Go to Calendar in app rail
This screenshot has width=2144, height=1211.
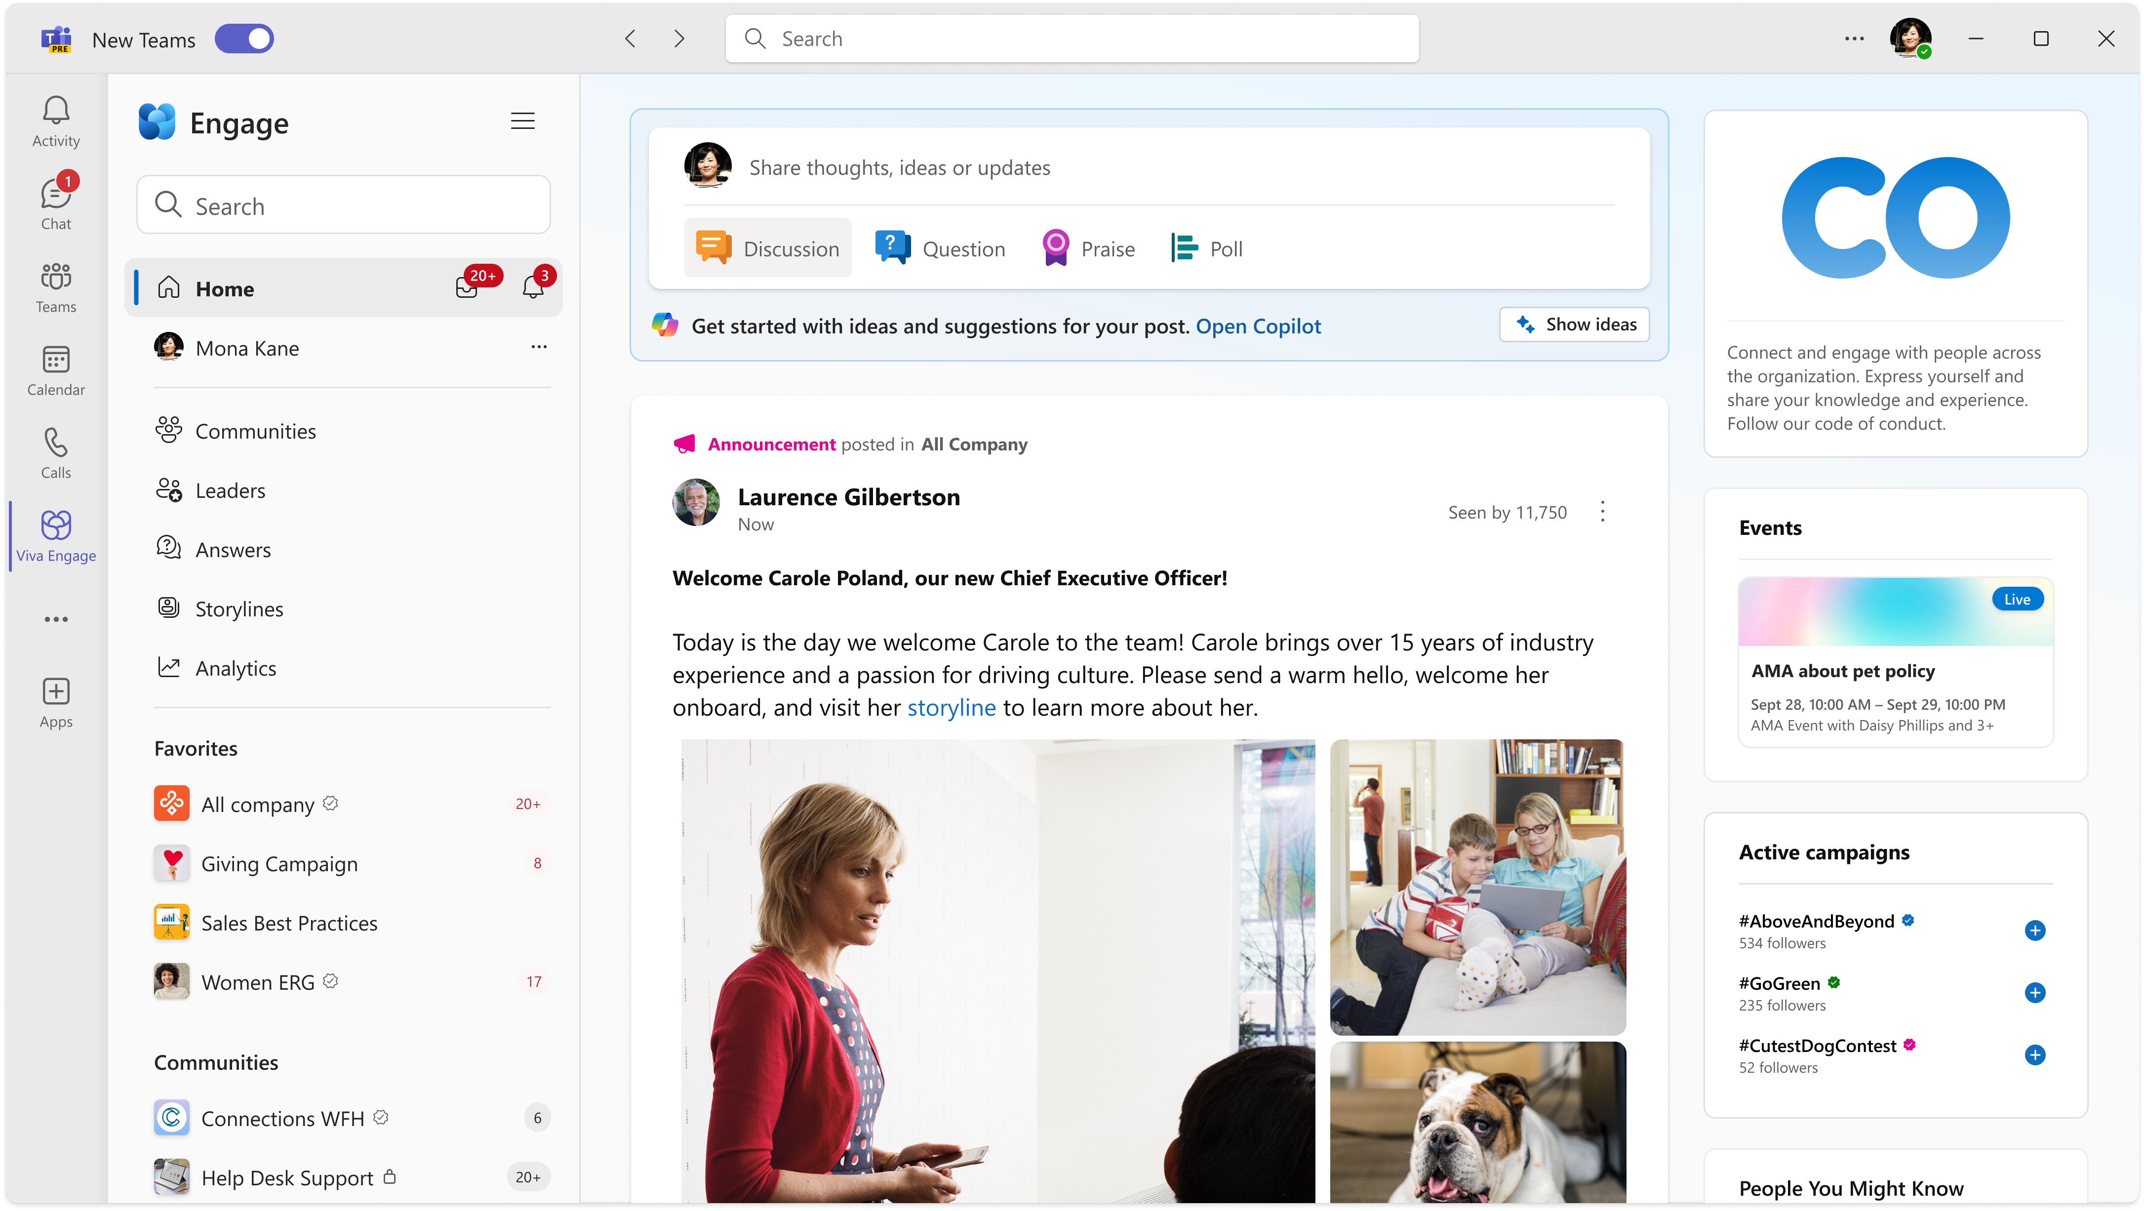tap(56, 370)
